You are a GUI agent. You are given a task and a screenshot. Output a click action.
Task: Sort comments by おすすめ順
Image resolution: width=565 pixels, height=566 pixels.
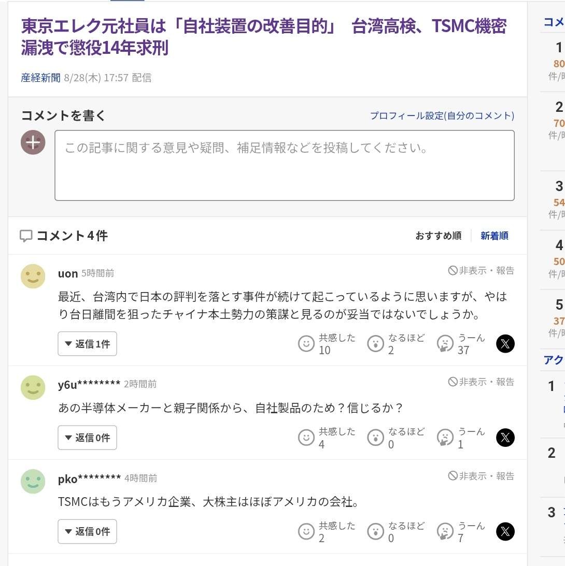pyautogui.click(x=438, y=236)
